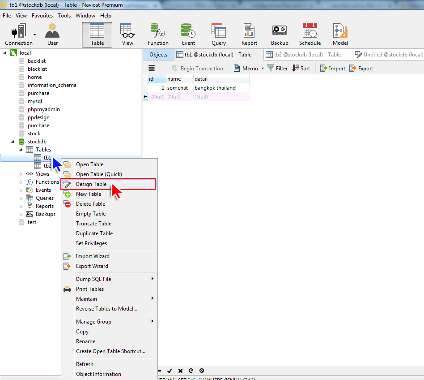The height and width of the screenshot is (380, 424).
Task: Choose New Table from context menu
Action: 109,194
